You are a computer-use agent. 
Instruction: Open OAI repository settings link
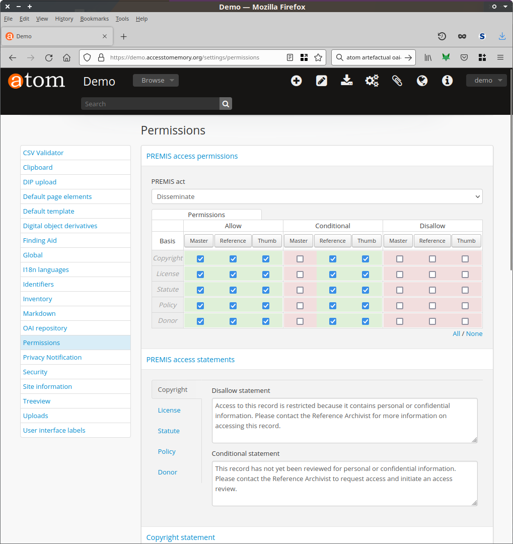(x=45, y=328)
